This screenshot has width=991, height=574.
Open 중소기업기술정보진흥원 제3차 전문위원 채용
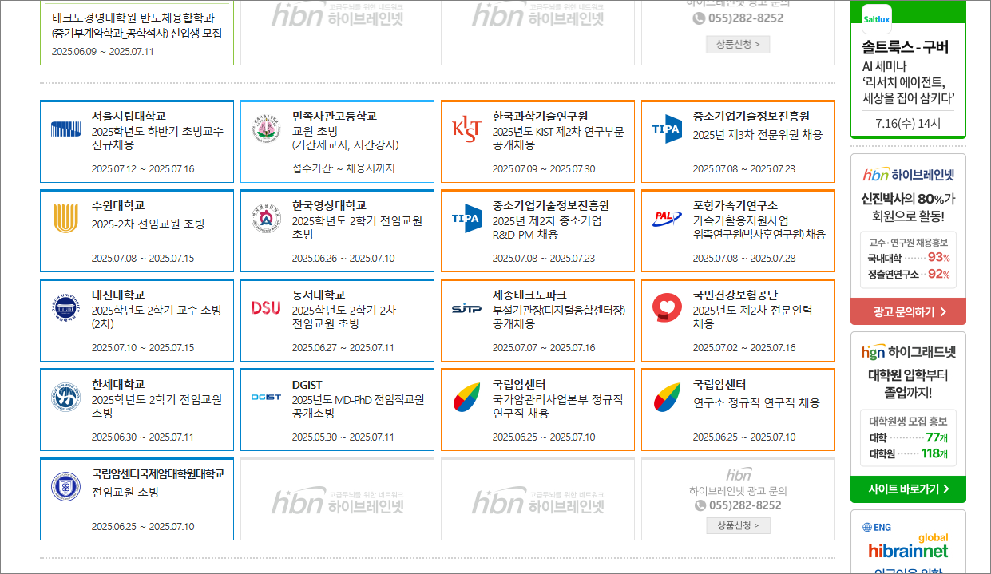pos(738,141)
